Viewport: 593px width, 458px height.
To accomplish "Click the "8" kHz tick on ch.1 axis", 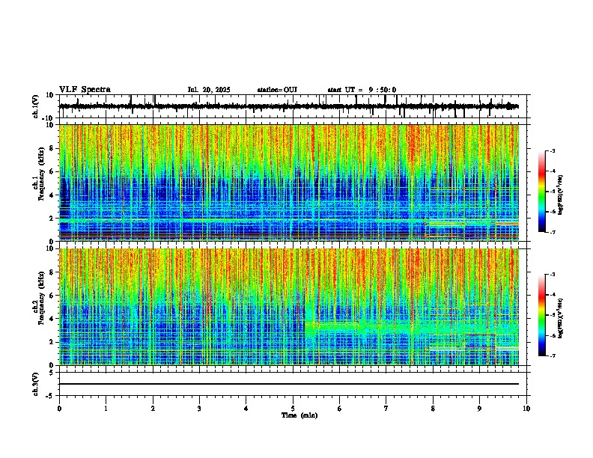I will pyautogui.click(x=52, y=148).
